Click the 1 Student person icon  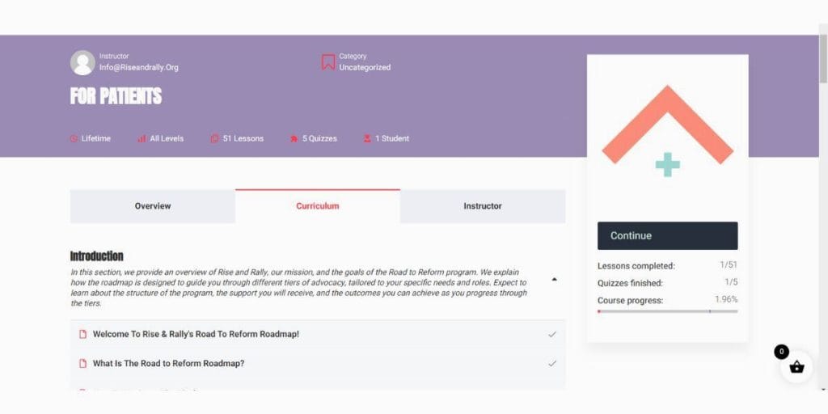click(x=367, y=139)
